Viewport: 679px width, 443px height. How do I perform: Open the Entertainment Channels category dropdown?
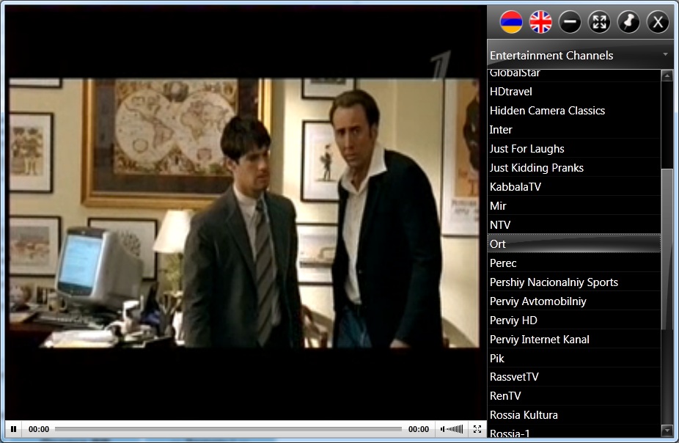coord(580,55)
